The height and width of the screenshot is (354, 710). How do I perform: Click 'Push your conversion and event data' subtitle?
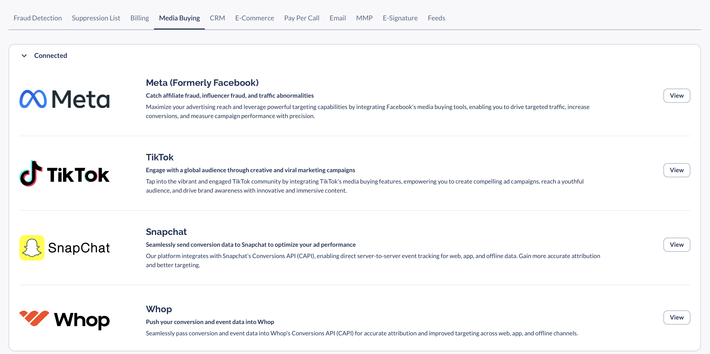pos(210,322)
